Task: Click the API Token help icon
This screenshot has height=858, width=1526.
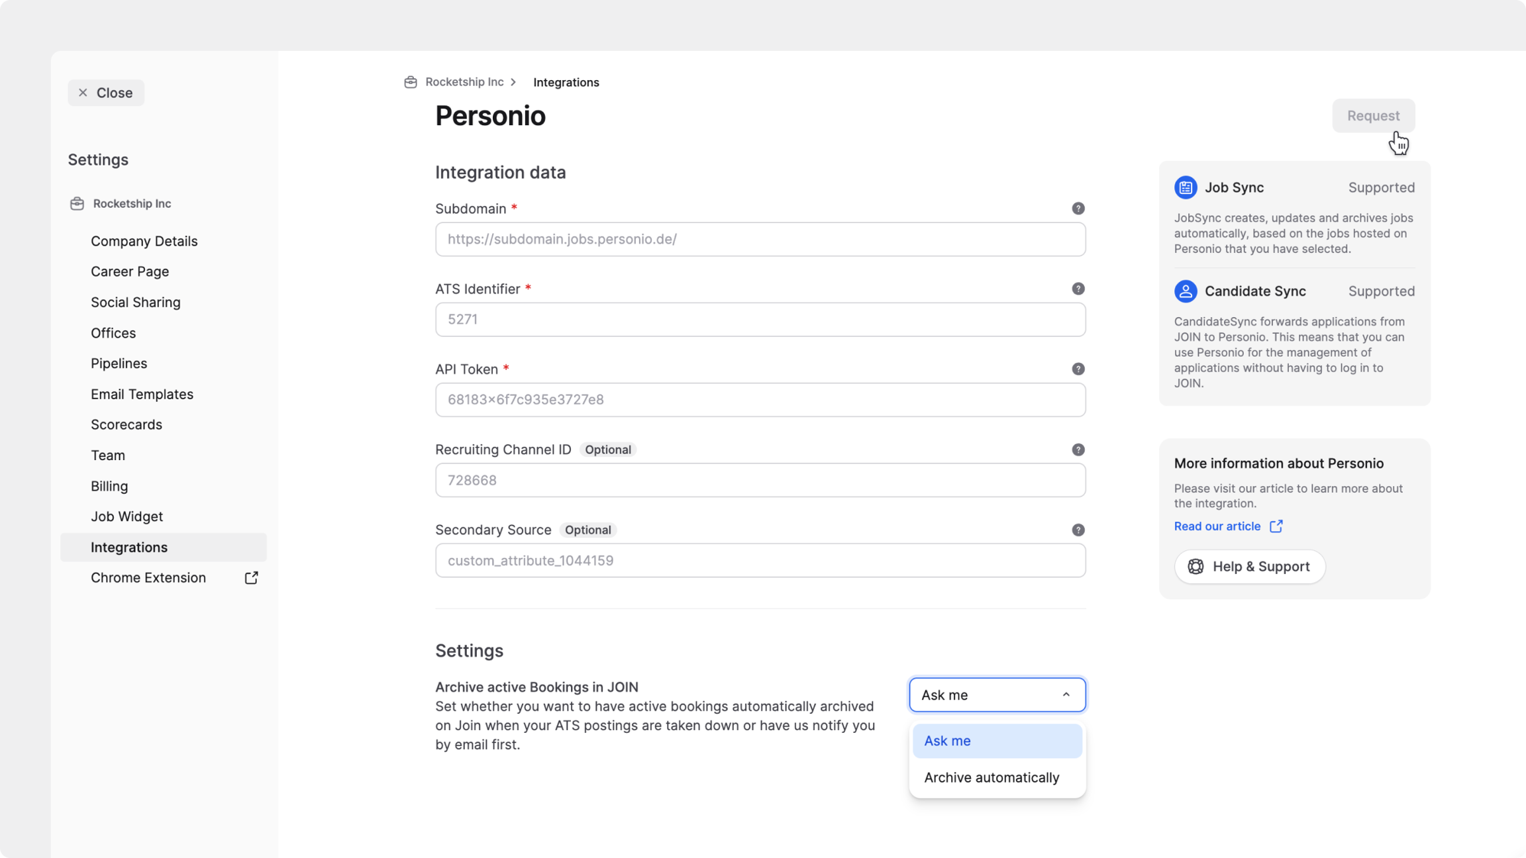Action: point(1078,369)
